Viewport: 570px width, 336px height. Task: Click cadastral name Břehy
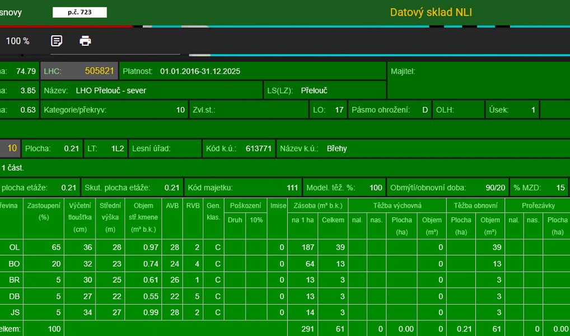[337, 148]
